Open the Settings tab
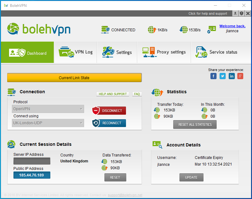The image size is (252, 199). 117,52
